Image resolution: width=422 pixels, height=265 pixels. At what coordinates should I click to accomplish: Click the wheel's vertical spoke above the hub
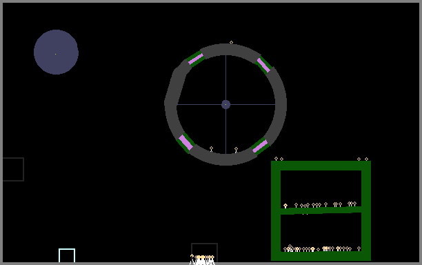pyautogui.click(x=225, y=77)
